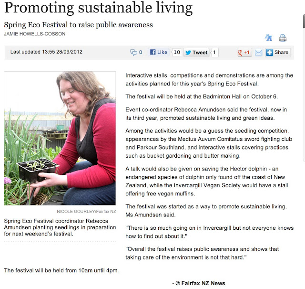Like the article on Facebook
Image resolution: width=305 pixels, height=289 pixels.
[159, 52]
